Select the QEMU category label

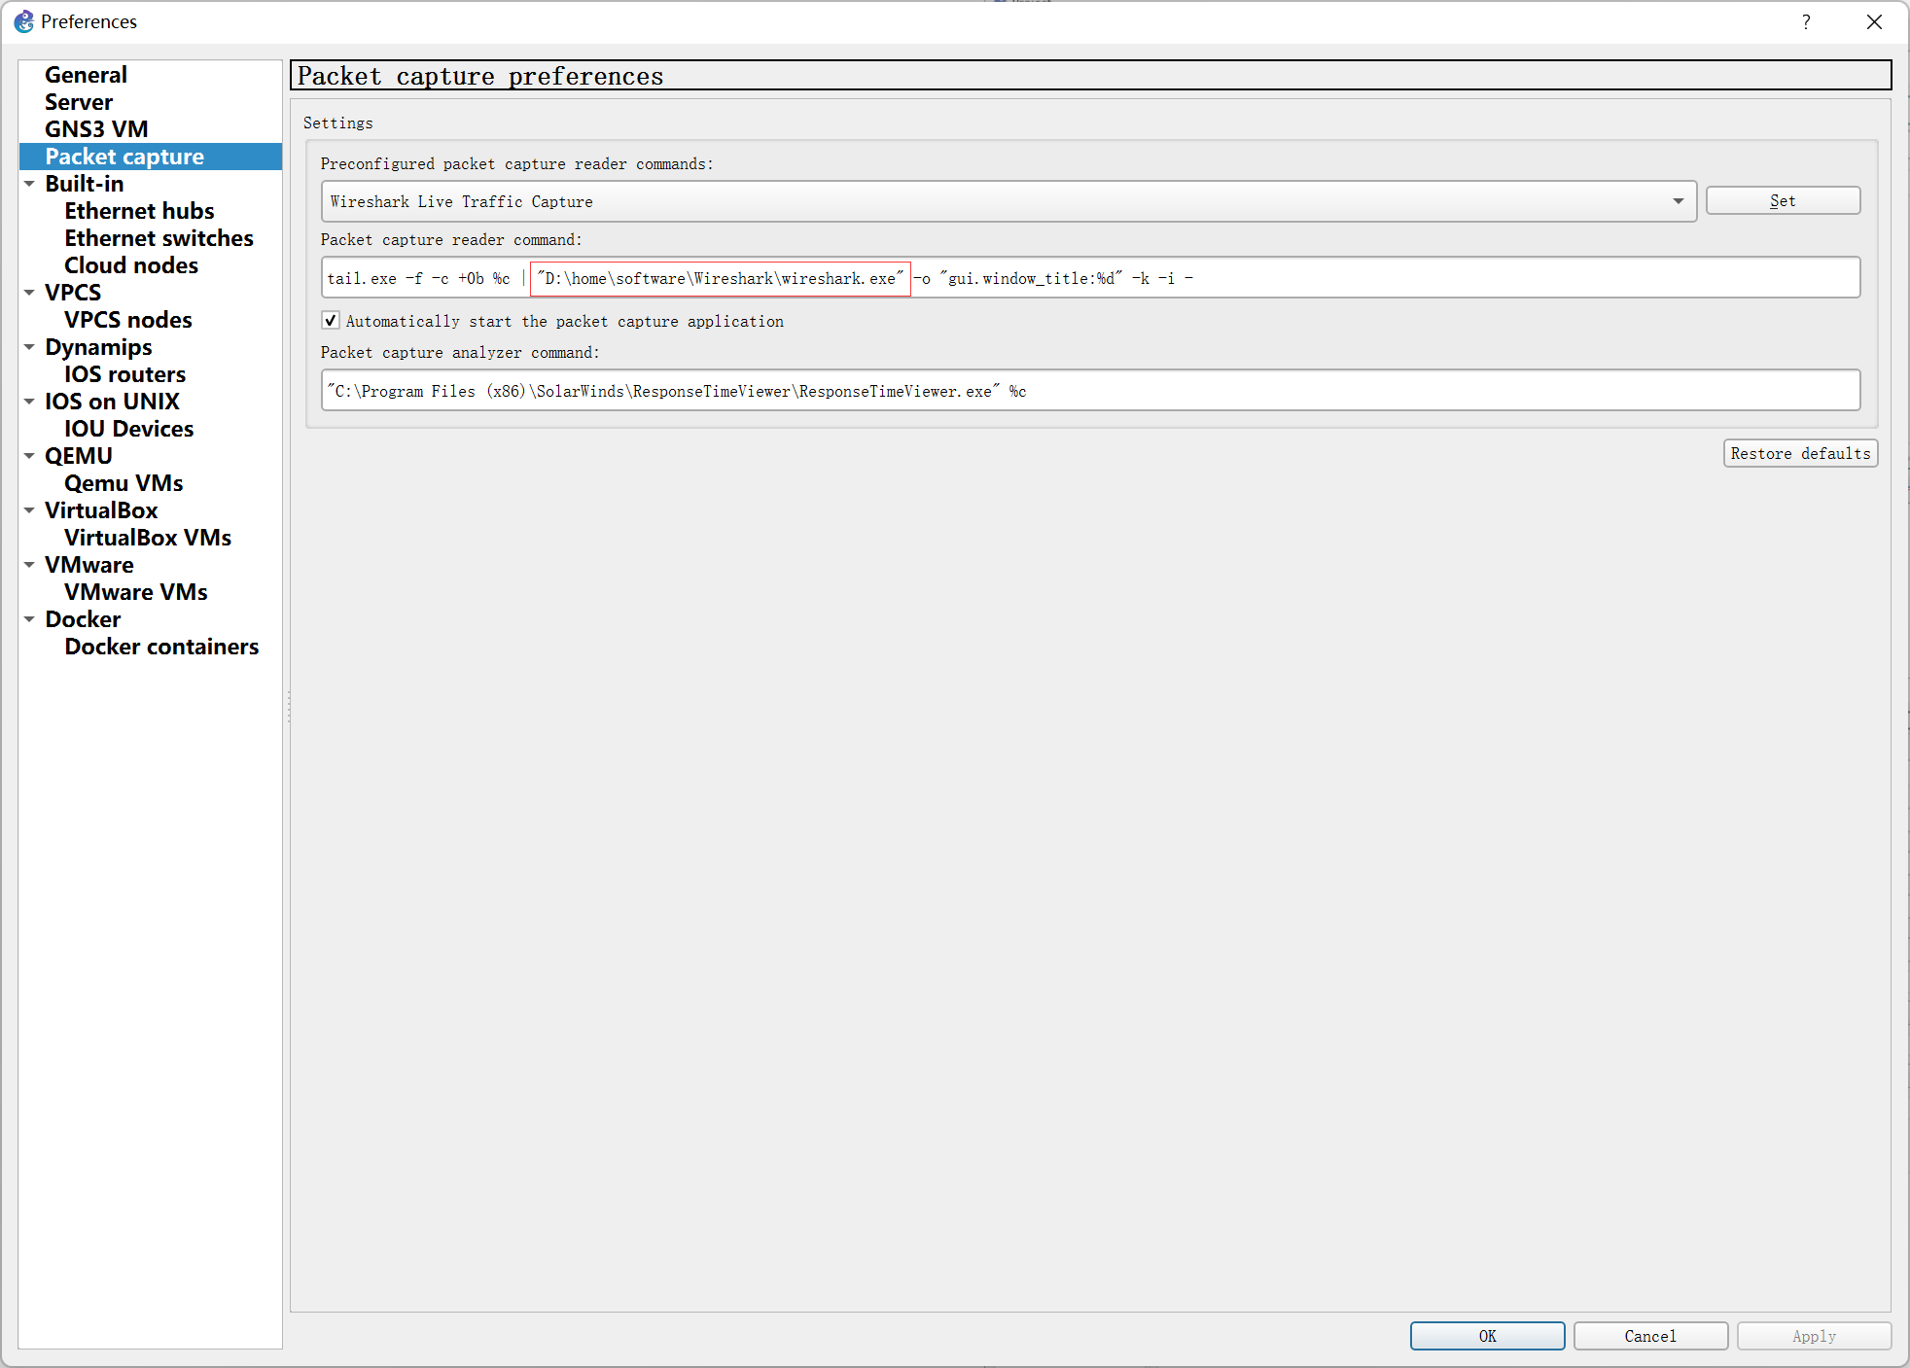point(79,456)
